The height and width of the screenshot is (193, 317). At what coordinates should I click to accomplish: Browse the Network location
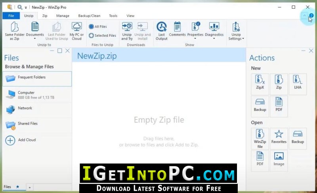[x=37, y=110]
